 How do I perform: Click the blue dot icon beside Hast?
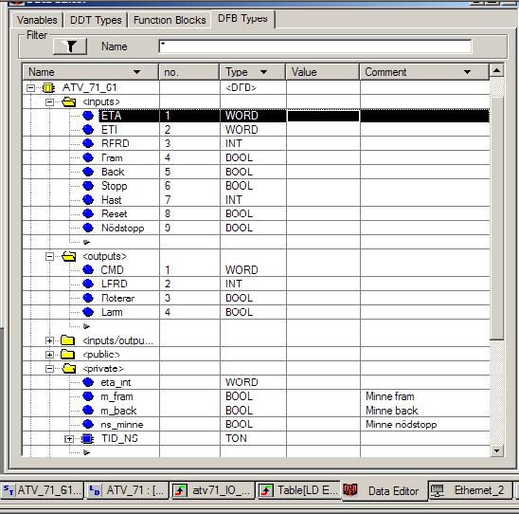pos(88,200)
